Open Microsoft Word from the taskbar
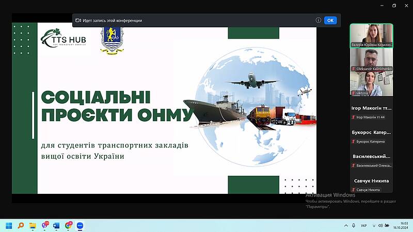The width and height of the screenshot is (413, 232). (x=56, y=226)
